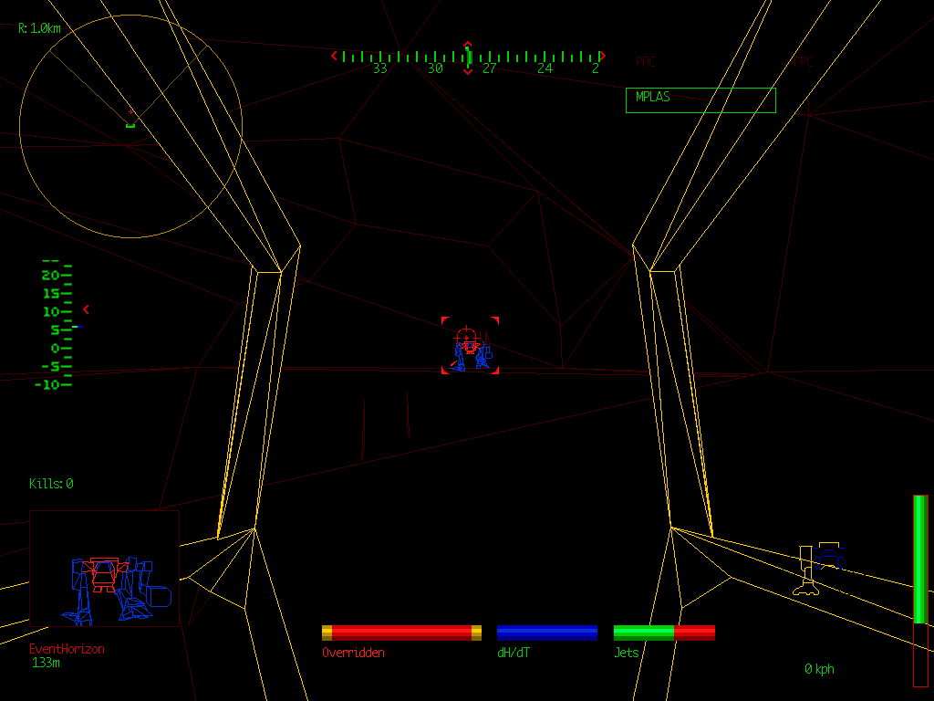The width and height of the screenshot is (934, 701).
Task: Open the EventHorizon target info panel
Action: click(68, 650)
